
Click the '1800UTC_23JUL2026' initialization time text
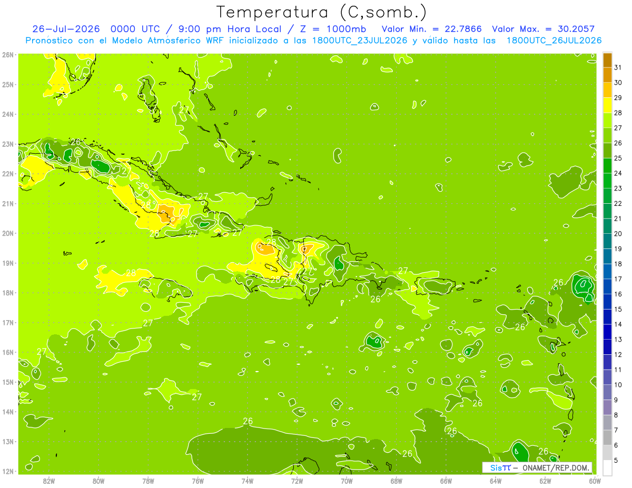(360, 41)
